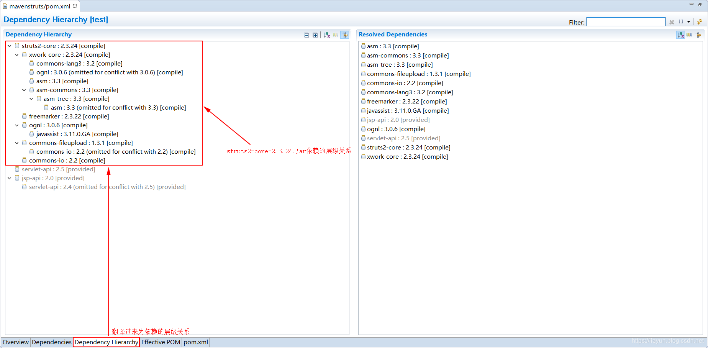Collapse the asm-tree : 3.3 tree node
This screenshot has height=348, width=708.
coord(31,99)
